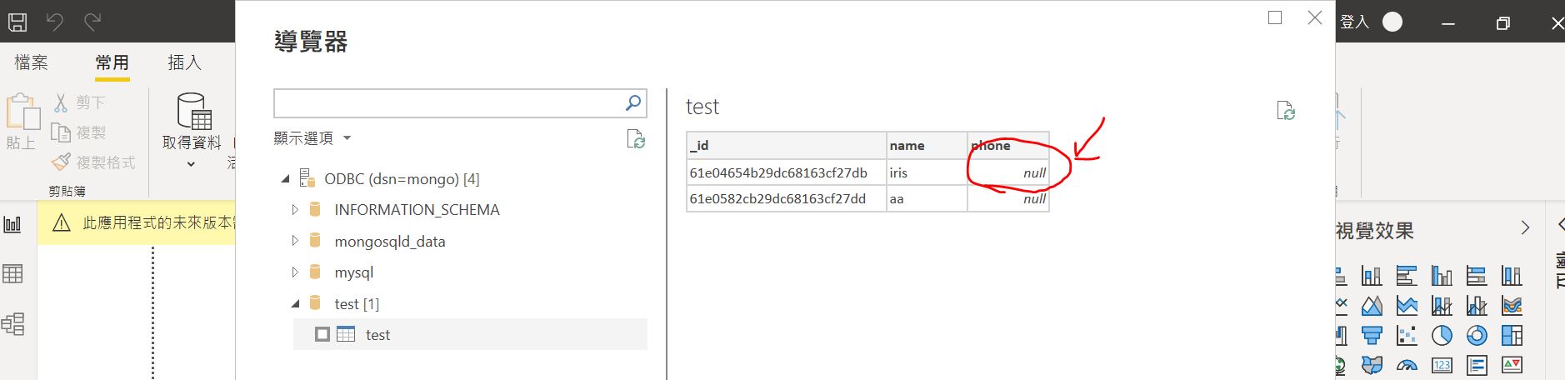Open the 檔案 ribbon tab

point(32,62)
